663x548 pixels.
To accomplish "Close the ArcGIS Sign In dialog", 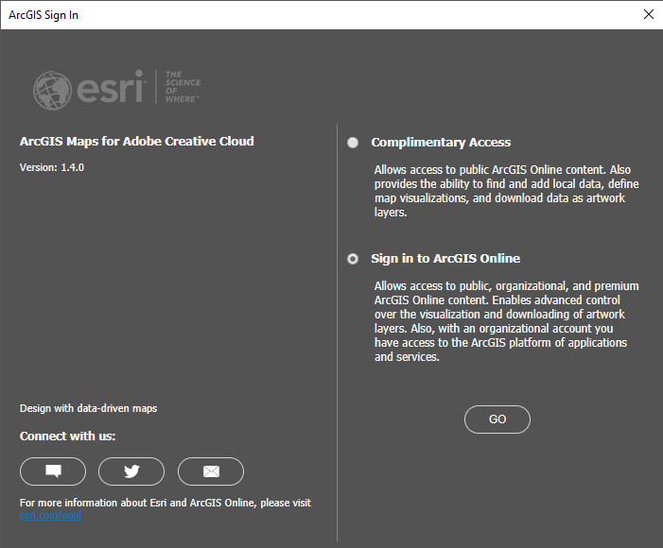I will click(649, 14).
